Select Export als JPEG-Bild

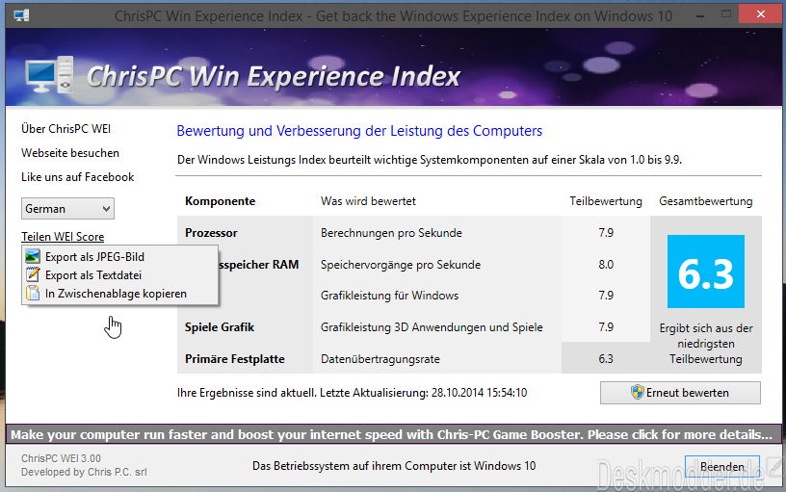tap(94, 256)
